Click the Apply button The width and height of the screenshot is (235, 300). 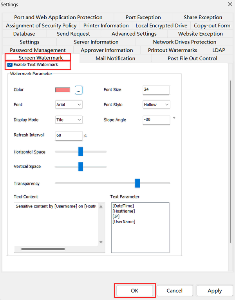pyautogui.click(x=215, y=291)
